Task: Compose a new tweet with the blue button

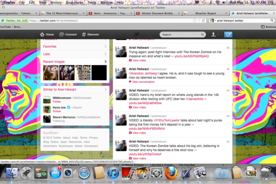Action: 228,34
